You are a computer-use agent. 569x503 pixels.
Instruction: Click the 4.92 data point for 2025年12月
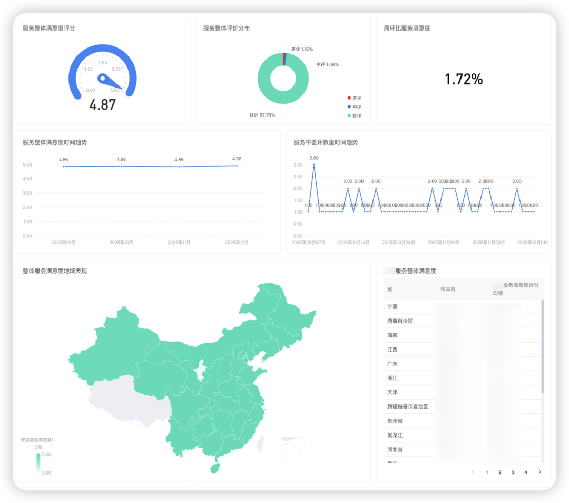237,166
